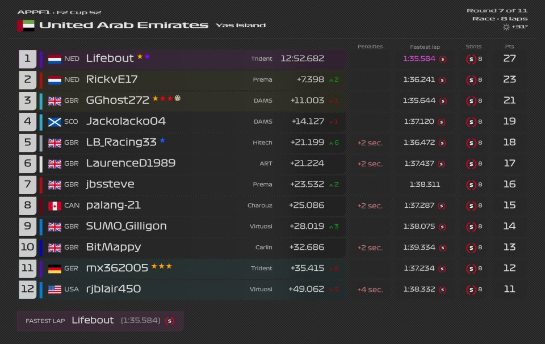Click the Germany flag beside mx362005
The width and height of the screenshot is (545, 344).
tap(54, 269)
